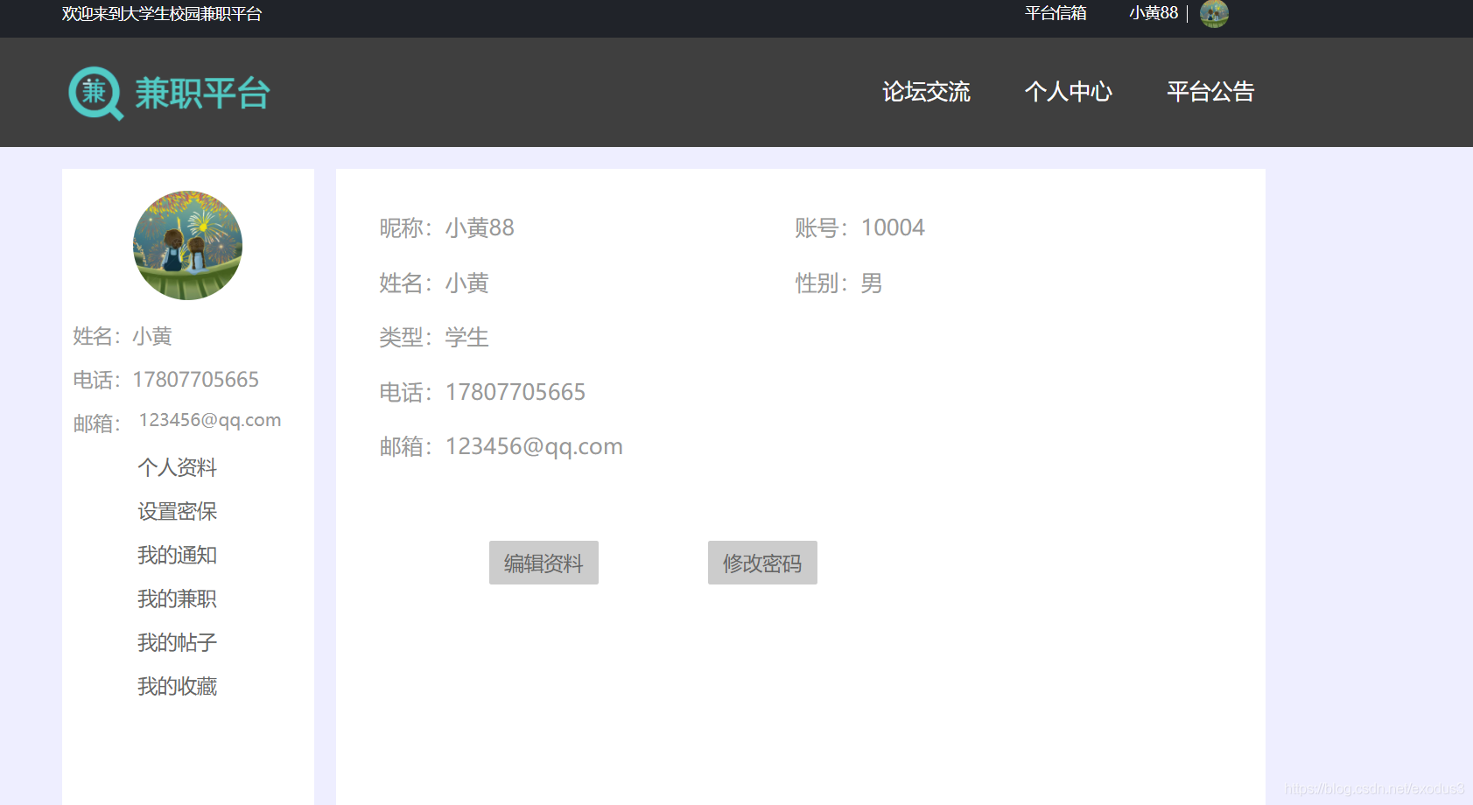Click the username 小黄88 in top bar

point(1154,13)
